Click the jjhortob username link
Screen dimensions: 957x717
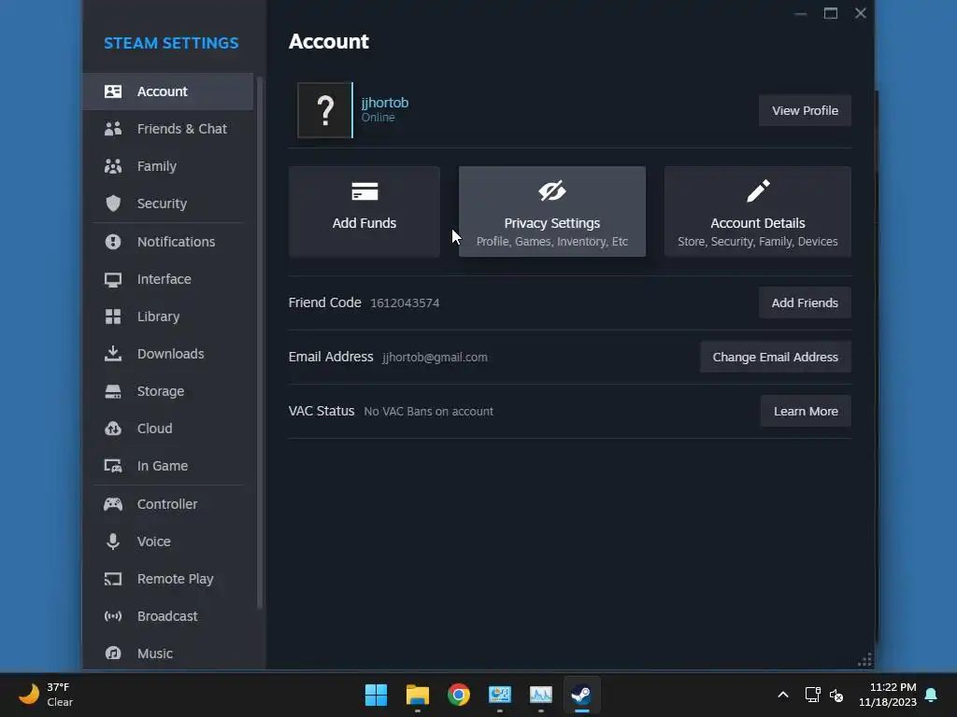point(384,103)
